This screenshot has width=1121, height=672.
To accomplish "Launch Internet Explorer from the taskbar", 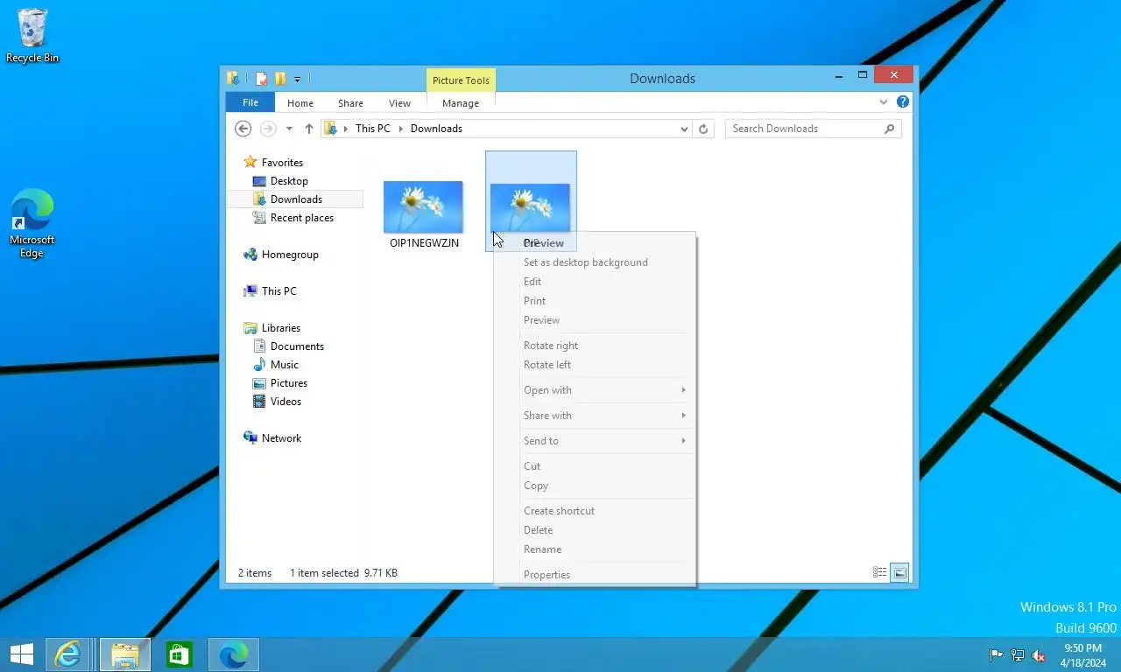I will coord(67,654).
